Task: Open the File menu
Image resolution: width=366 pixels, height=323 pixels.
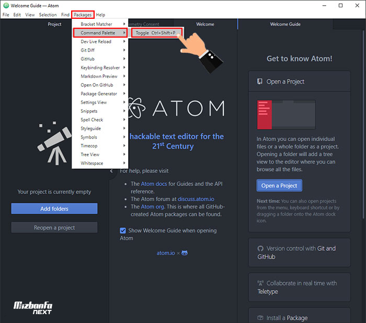Action: [6, 15]
